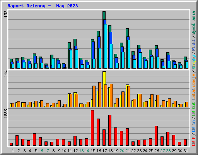The height and width of the screenshot is (155, 198).
Task: Click green weekend day label 6
Action: coord(42,151)
